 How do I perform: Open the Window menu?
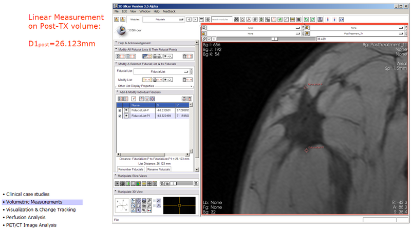coord(145,11)
